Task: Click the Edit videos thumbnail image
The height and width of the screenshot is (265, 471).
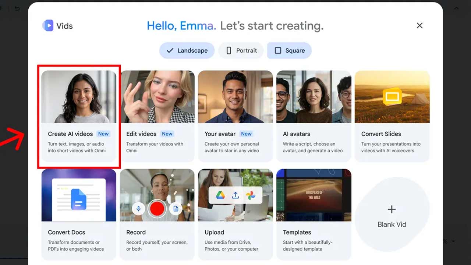Action: (x=157, y=97)
